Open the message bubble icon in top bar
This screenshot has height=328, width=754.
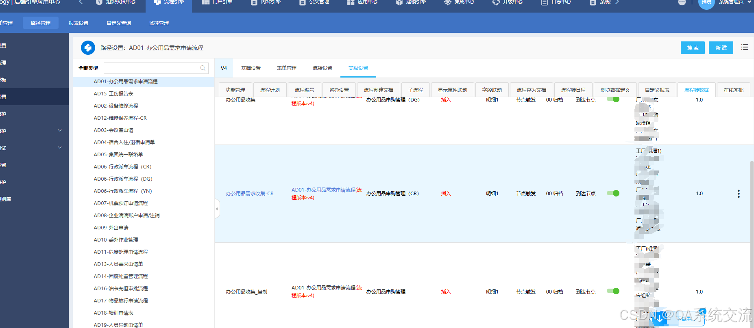pyautogui.click(x=682, y=2)
